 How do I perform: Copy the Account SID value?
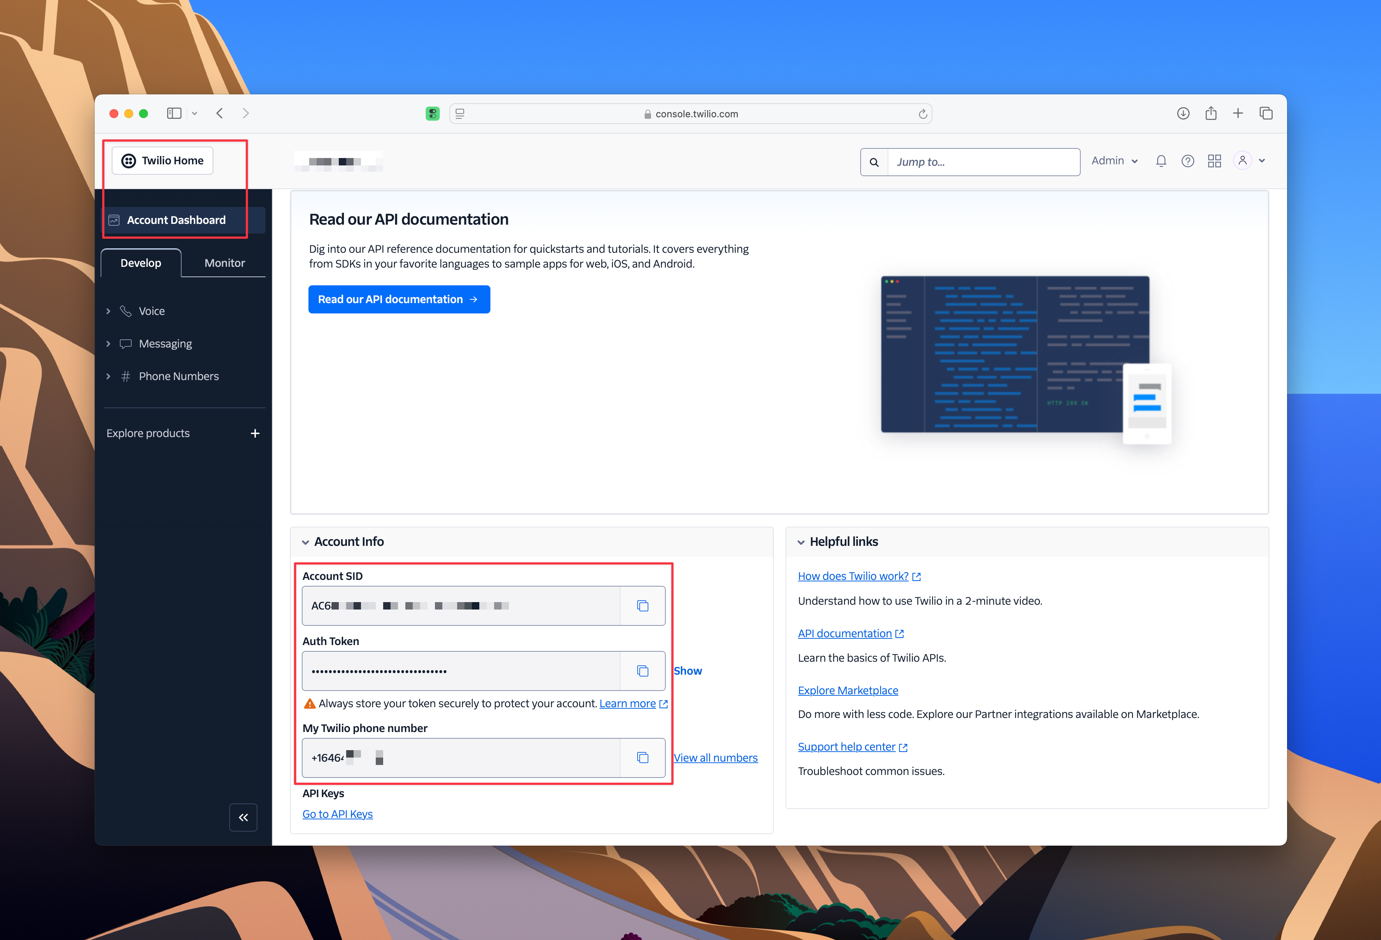642,606
